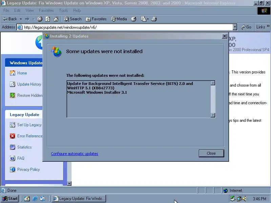271x203 pixels.
Task: Click the red Error Reference icon
Action: pyautogui.click(x=13, y=136)
